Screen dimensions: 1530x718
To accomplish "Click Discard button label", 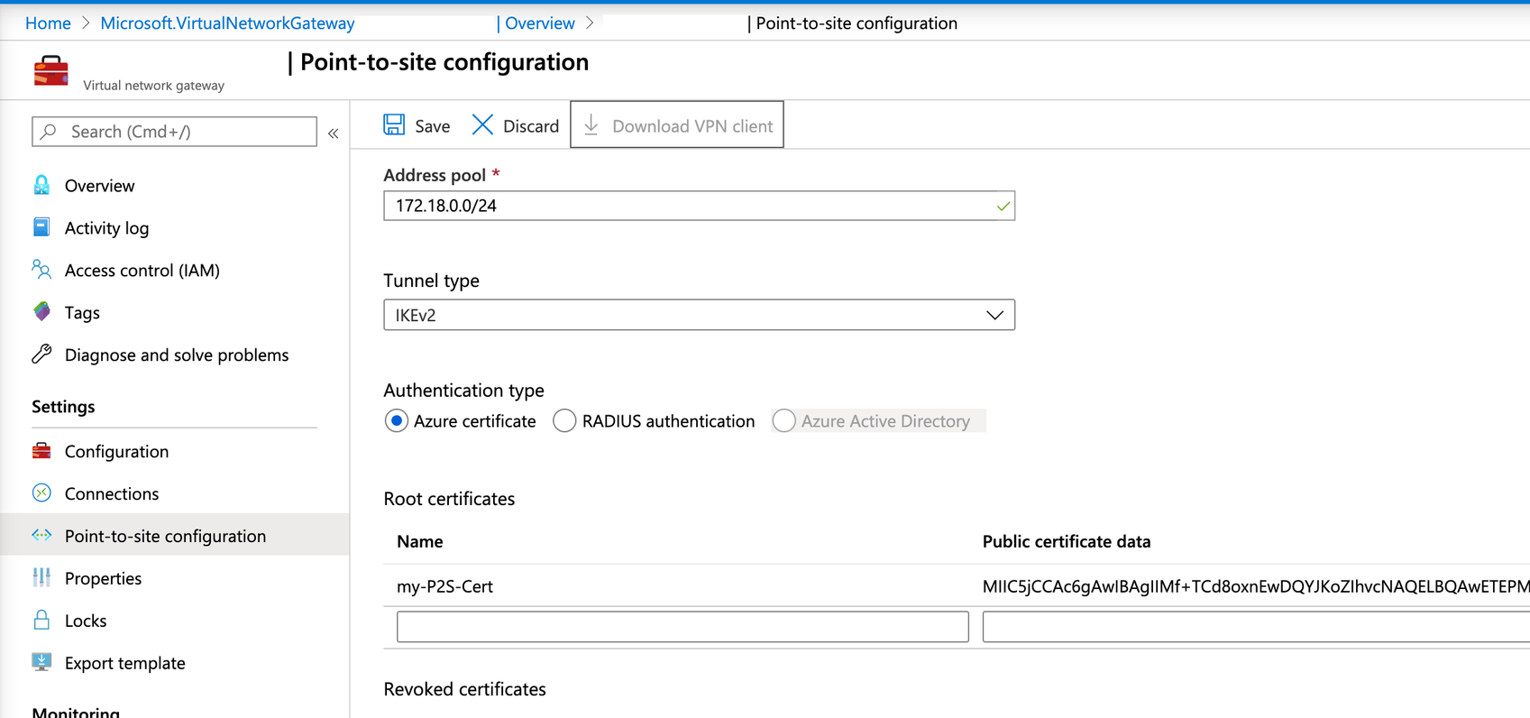I will click(531, 126).
